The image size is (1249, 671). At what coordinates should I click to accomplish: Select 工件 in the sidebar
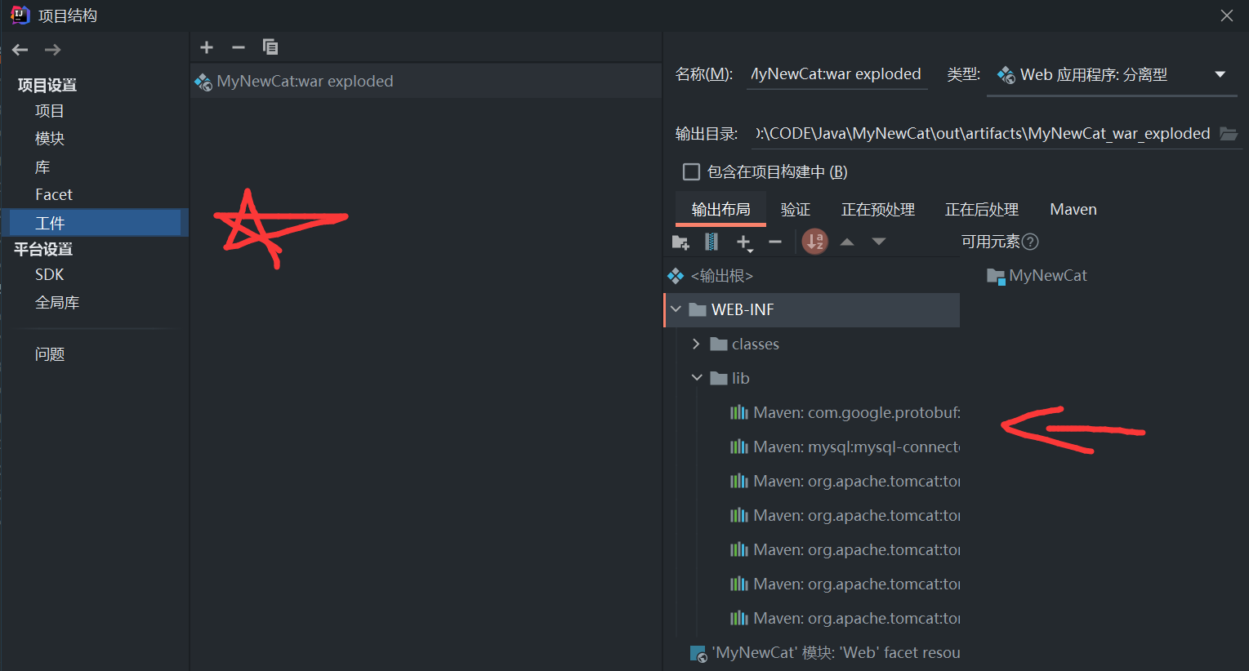pos(95,223)
